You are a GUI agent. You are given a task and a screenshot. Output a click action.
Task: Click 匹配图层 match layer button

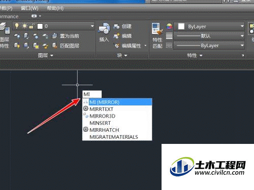point(66,46)
